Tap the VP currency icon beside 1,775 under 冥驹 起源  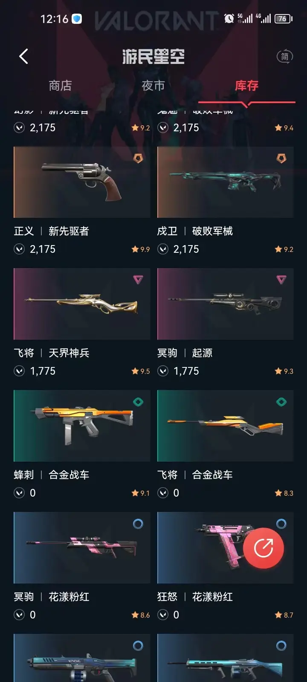pyautogui.click(x=163, y=371)
